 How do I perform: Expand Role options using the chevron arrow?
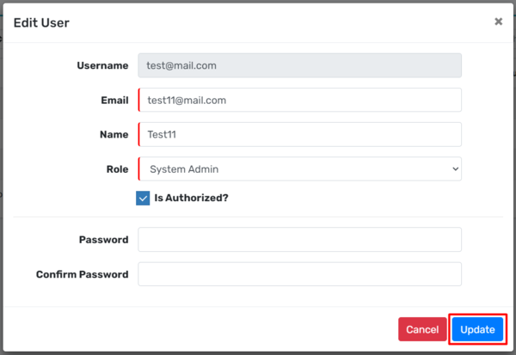pos(455,168)
